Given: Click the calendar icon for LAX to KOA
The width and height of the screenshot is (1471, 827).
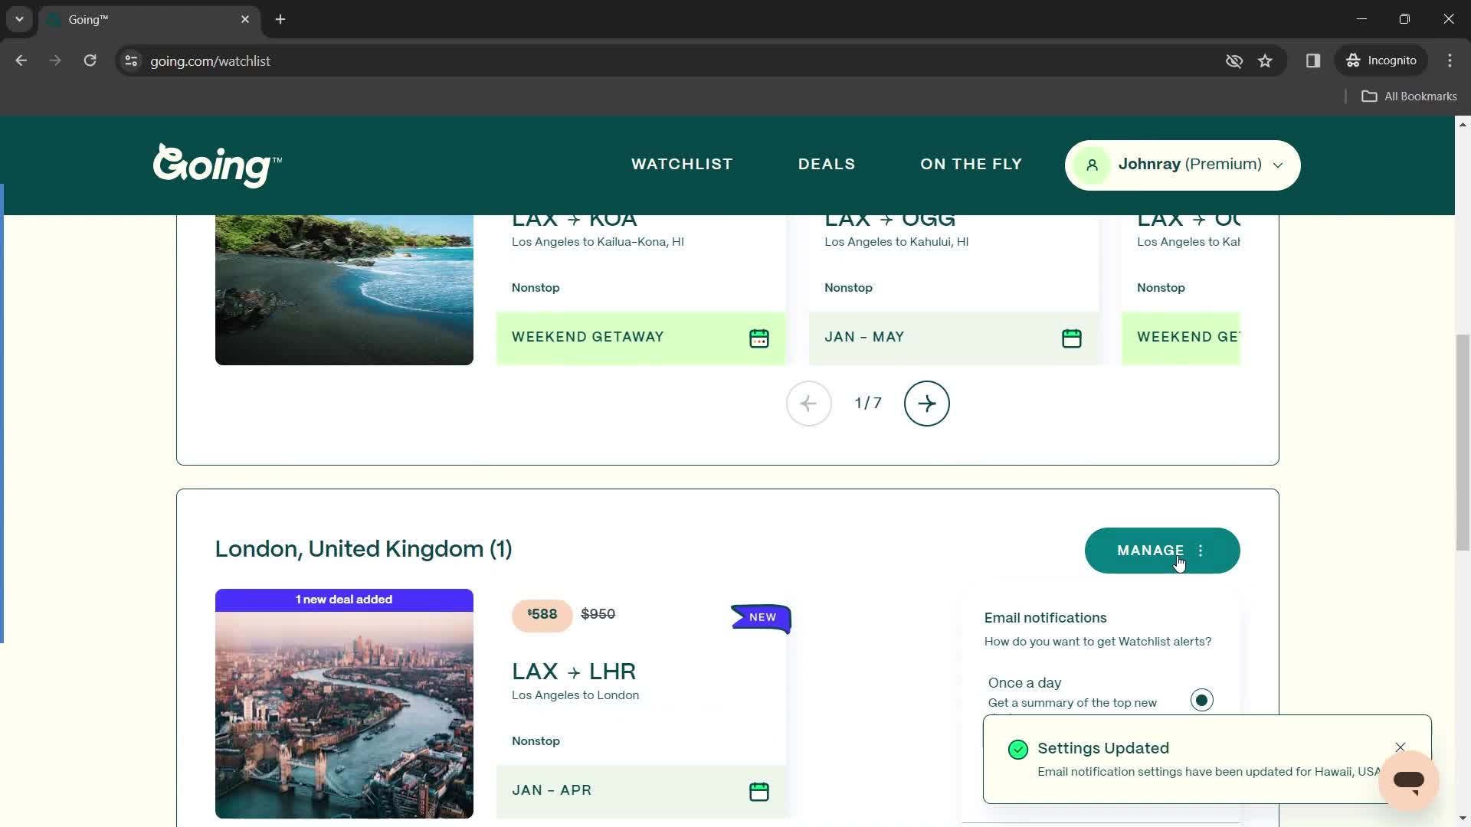Looking at the screenshot, I should coord(758,337).
